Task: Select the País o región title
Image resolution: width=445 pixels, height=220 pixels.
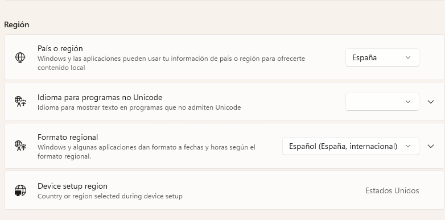Action: 60,48
